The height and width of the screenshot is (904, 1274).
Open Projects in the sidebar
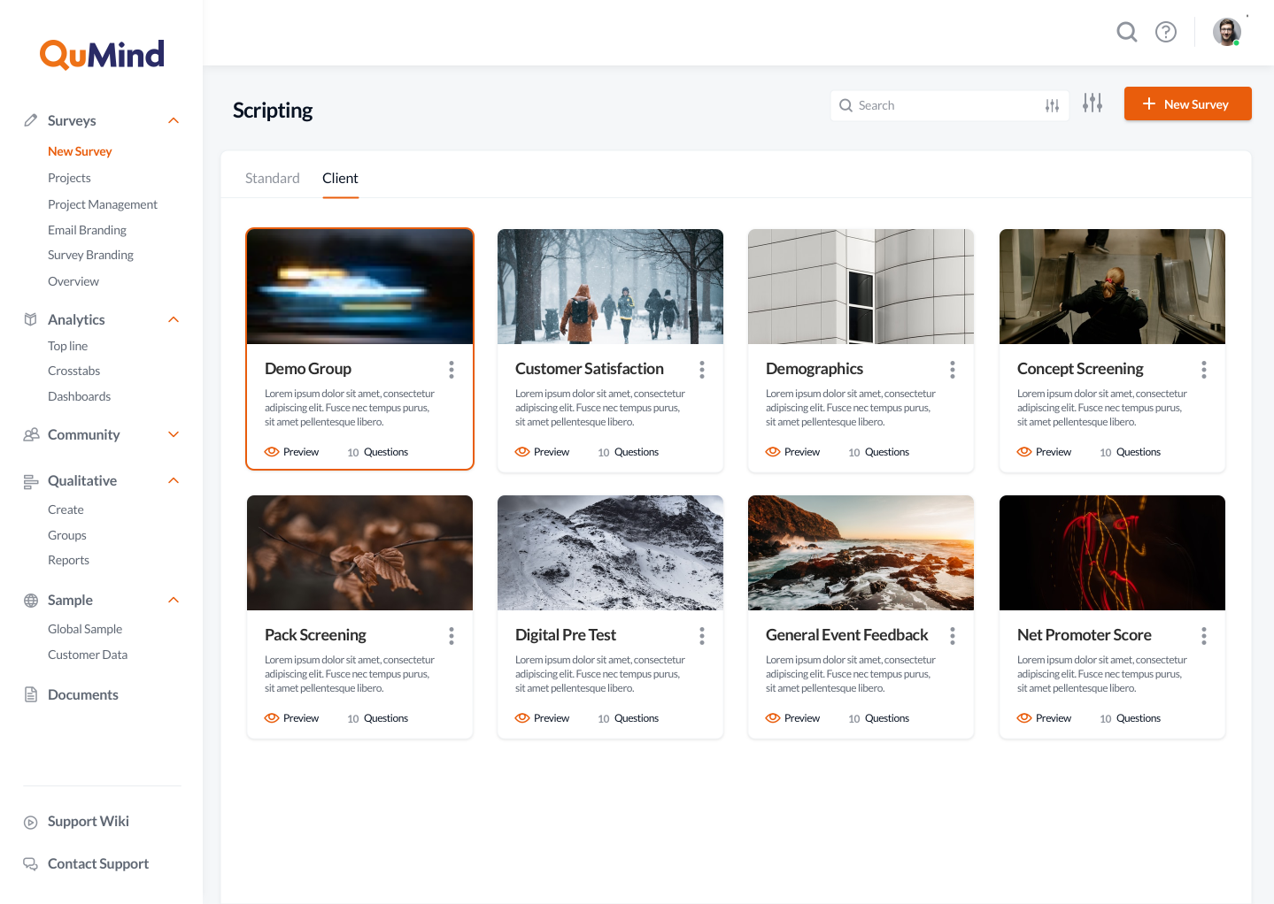[x=69, y=178]
